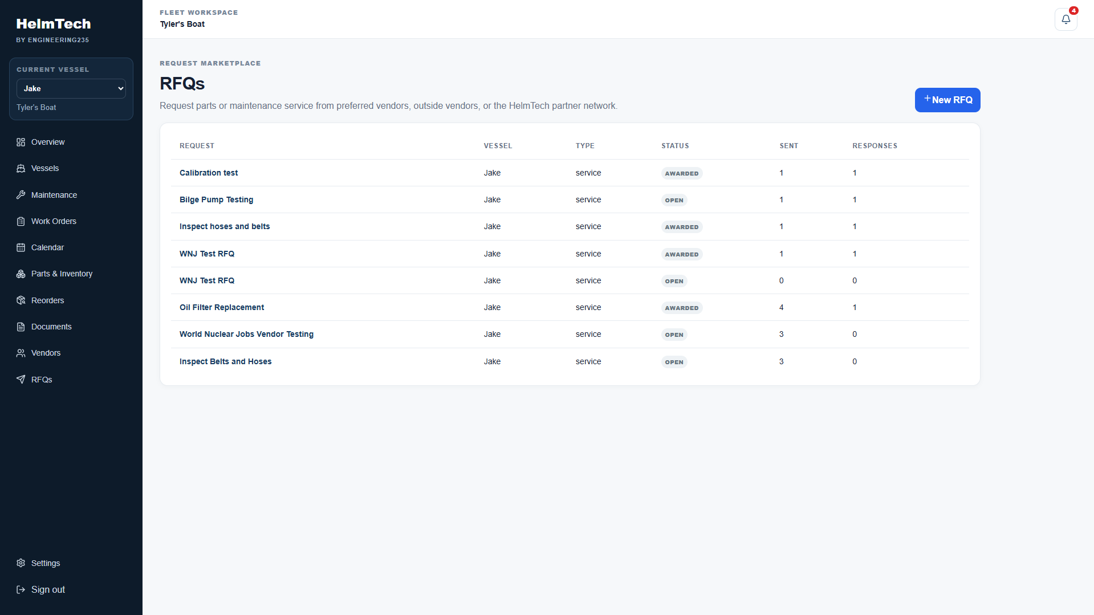The width and height of the screenshot is (1094, 615).
Task: Open the Bilge Pump Testing request
Action: point(216,199)
